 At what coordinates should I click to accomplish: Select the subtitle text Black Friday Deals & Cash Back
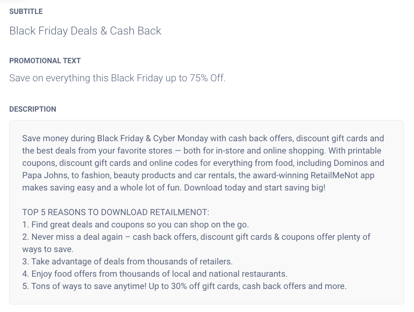[x=85, y=31]
